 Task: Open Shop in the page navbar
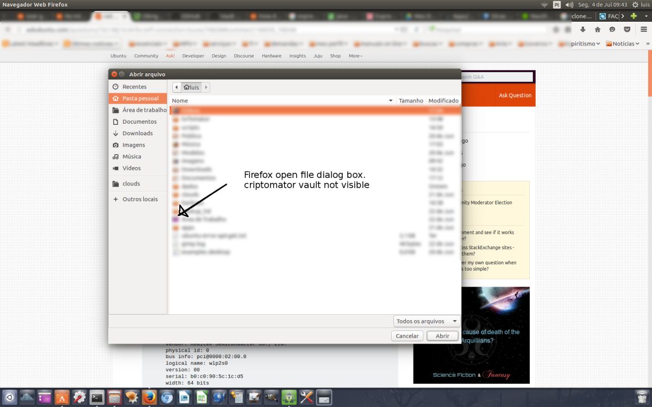point(335,56)
